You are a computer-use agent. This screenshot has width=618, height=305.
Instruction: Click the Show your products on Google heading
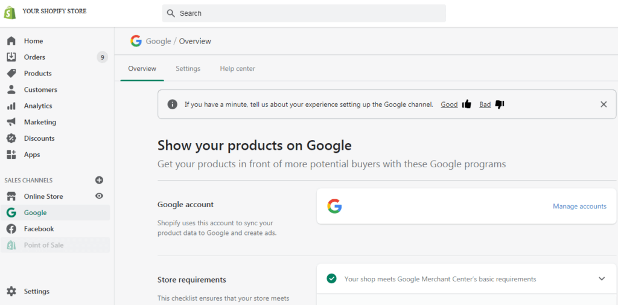click(x=254, y=145)
